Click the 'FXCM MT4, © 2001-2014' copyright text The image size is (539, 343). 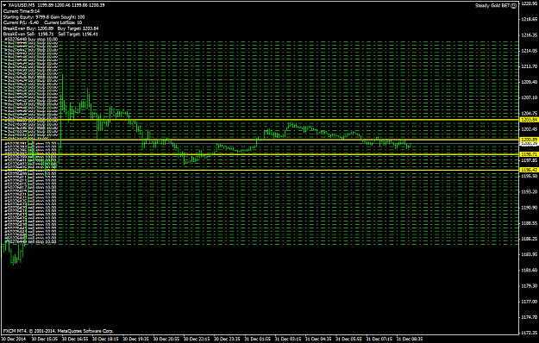29,331
